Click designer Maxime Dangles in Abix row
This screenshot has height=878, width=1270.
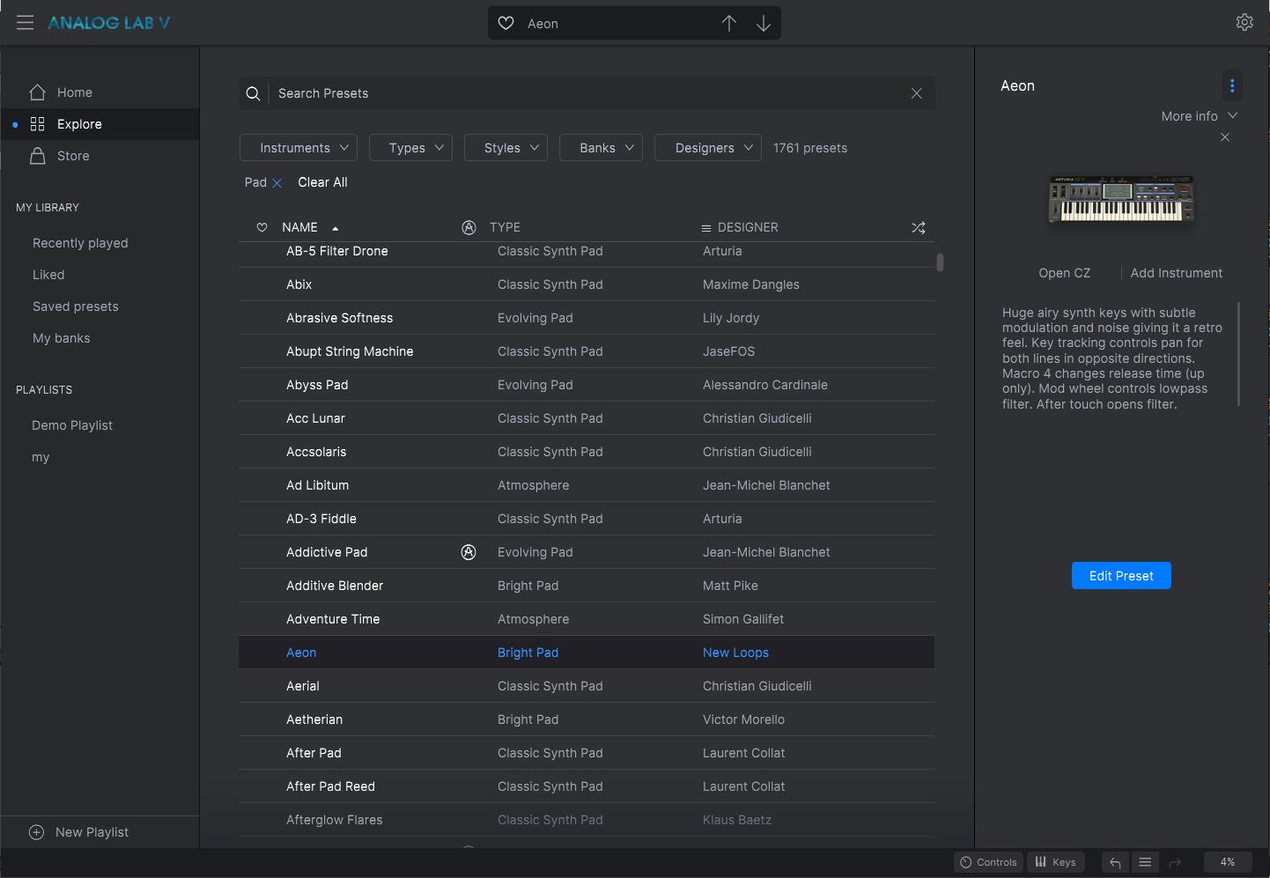pyautogui.click(x=750, y=284)
